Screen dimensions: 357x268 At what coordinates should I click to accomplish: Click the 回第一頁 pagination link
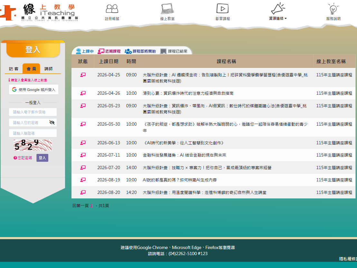coord(80,206)
